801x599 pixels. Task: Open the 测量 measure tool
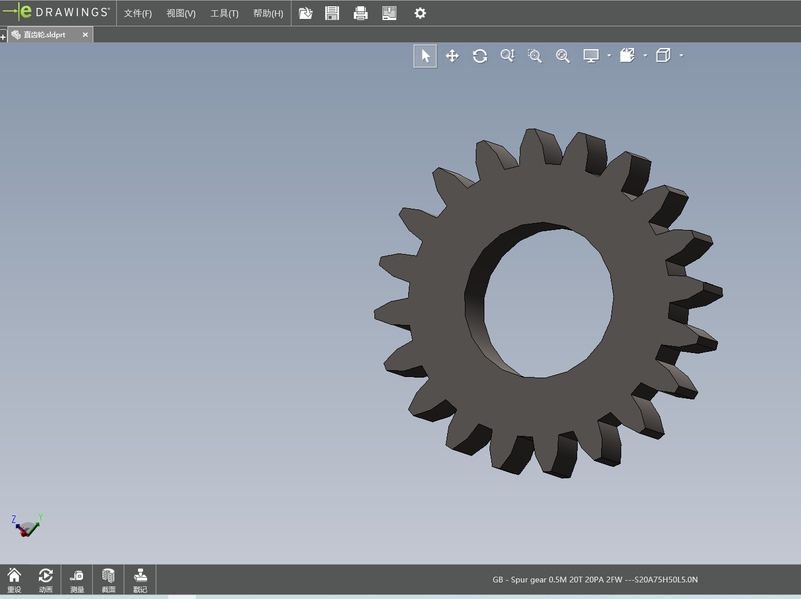pyautogui.click(x=77, y=580)
